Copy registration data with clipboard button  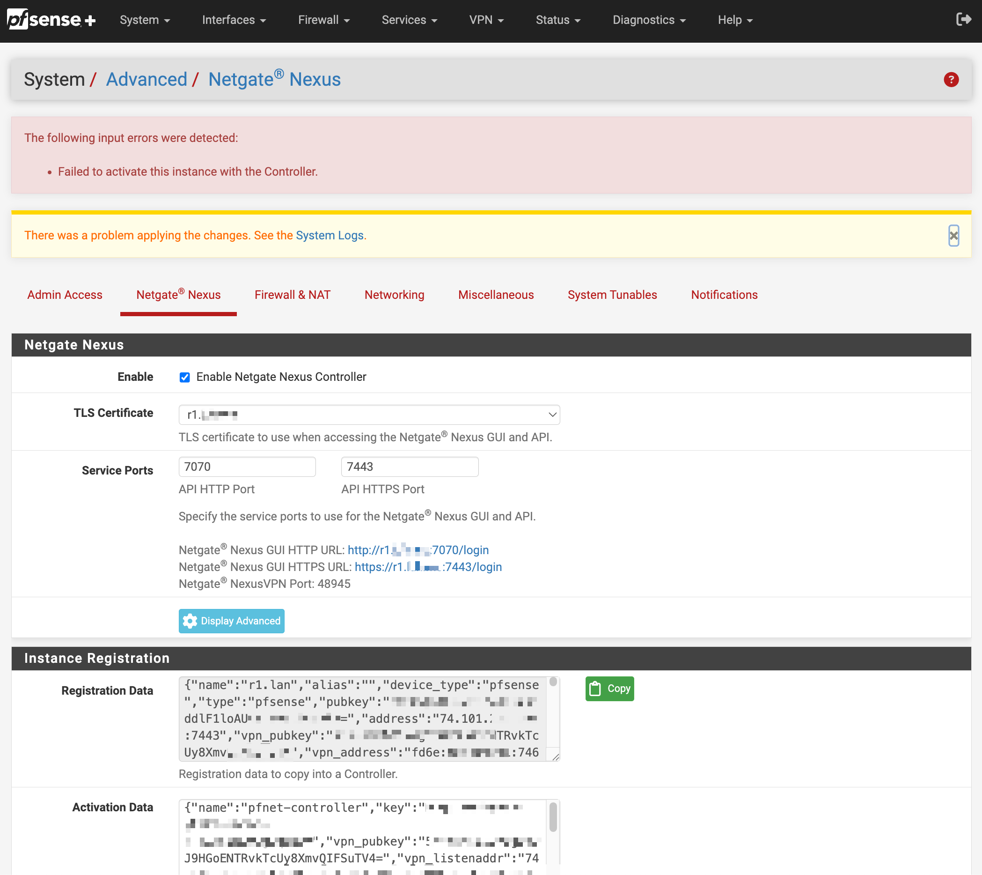[x=609, y=689]
